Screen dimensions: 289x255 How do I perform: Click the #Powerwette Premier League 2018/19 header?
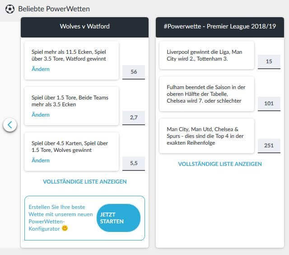pyautogui.click(x=220, y=27)
